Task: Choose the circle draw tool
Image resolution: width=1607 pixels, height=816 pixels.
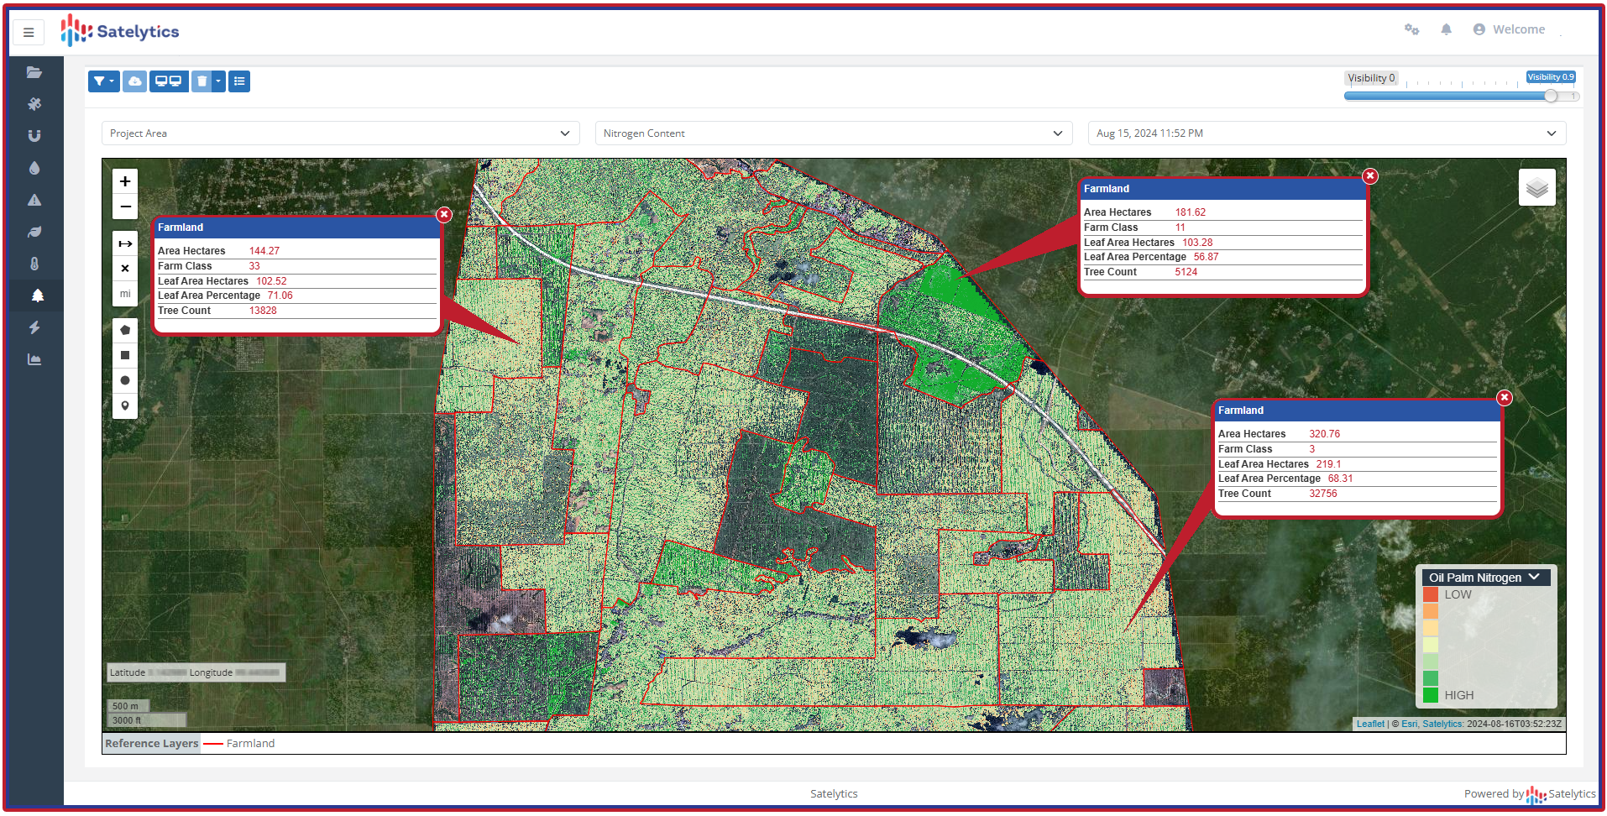Action: pyautogui.click(x=125, y=380)
